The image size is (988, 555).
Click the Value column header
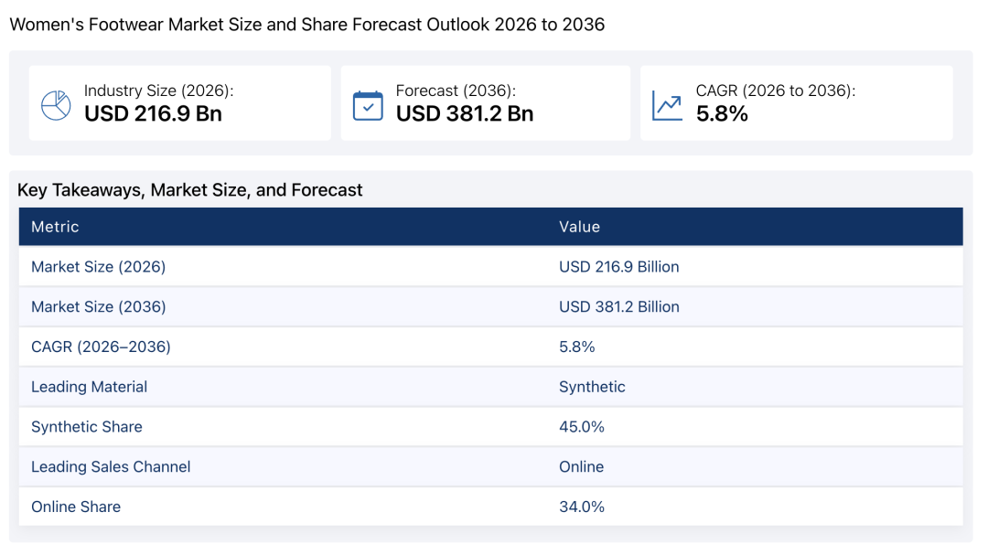click(x=579, y=227)
